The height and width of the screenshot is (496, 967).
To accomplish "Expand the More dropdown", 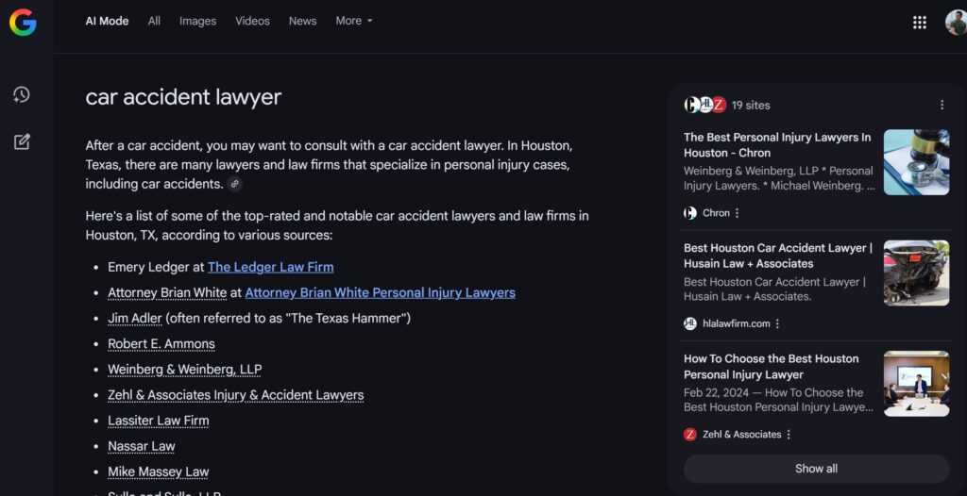I will [x=354, y=21].
